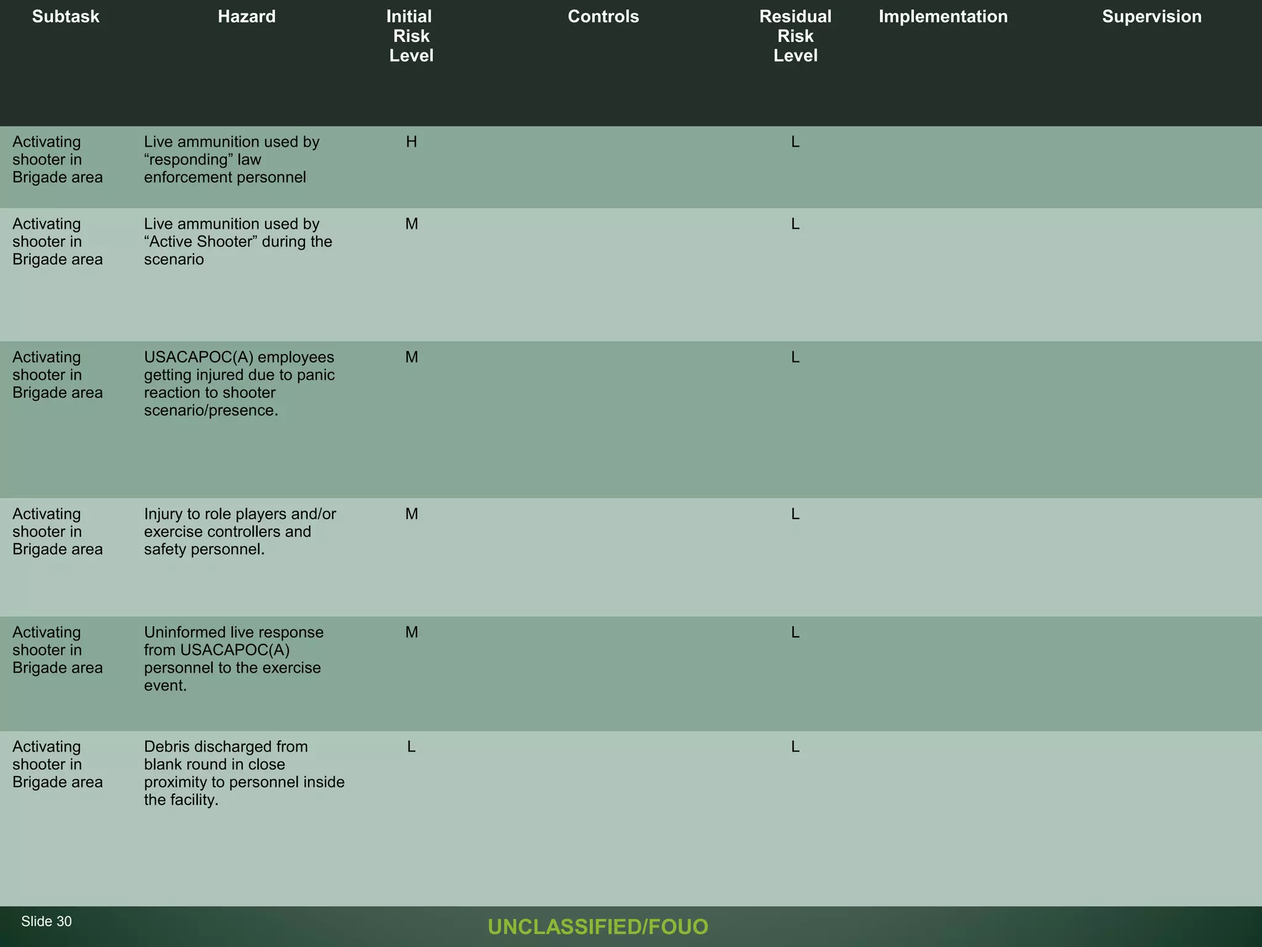Image resolution: width=1262 pixels, height=947 pixels.
Task: Click the UNCLASSIFIED/FOUO footer text
Action: tap(598, 927)
